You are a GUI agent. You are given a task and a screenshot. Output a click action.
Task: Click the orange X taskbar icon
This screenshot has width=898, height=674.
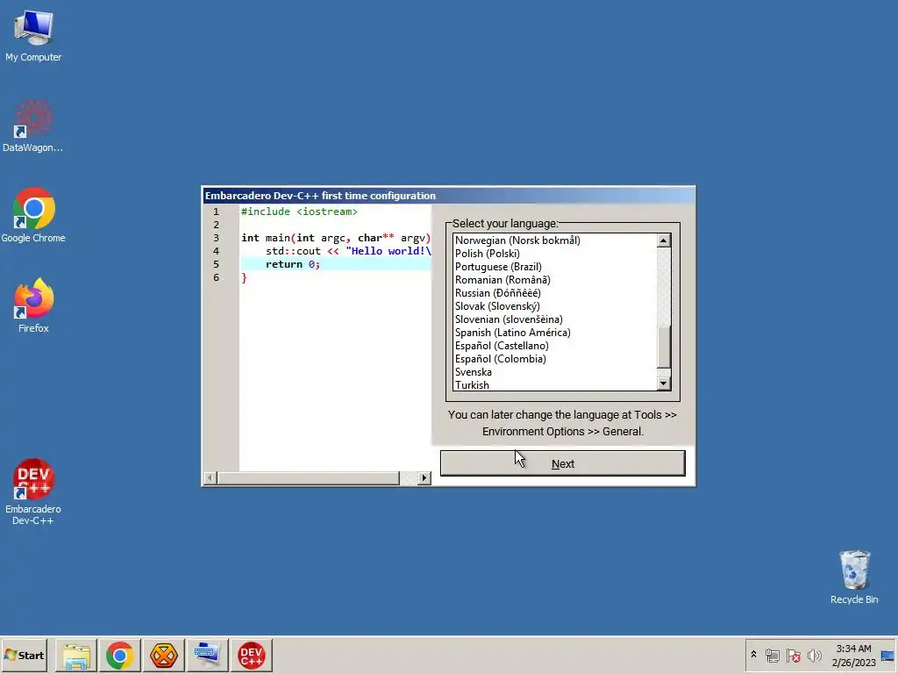tap(164, 655)
